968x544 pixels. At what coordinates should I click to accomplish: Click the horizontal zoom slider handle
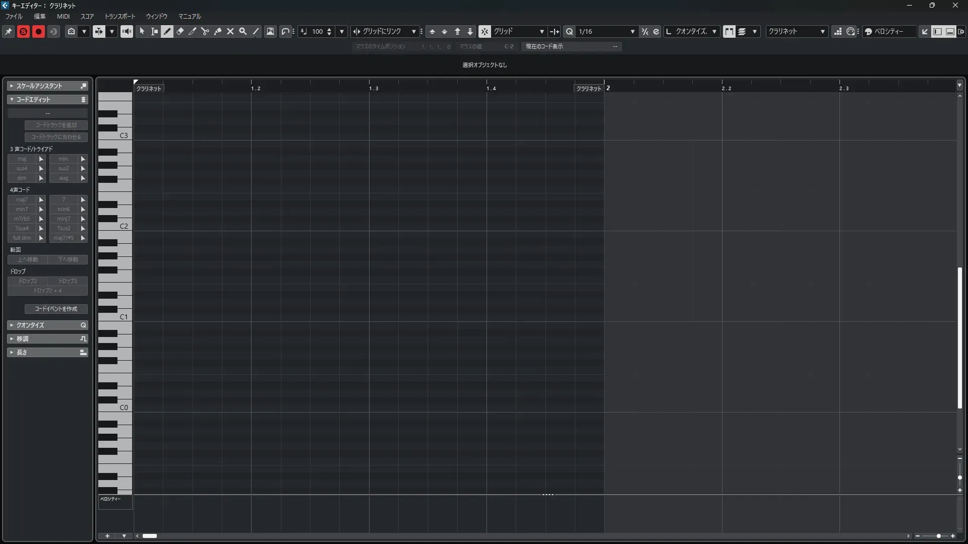pos(938,536)
